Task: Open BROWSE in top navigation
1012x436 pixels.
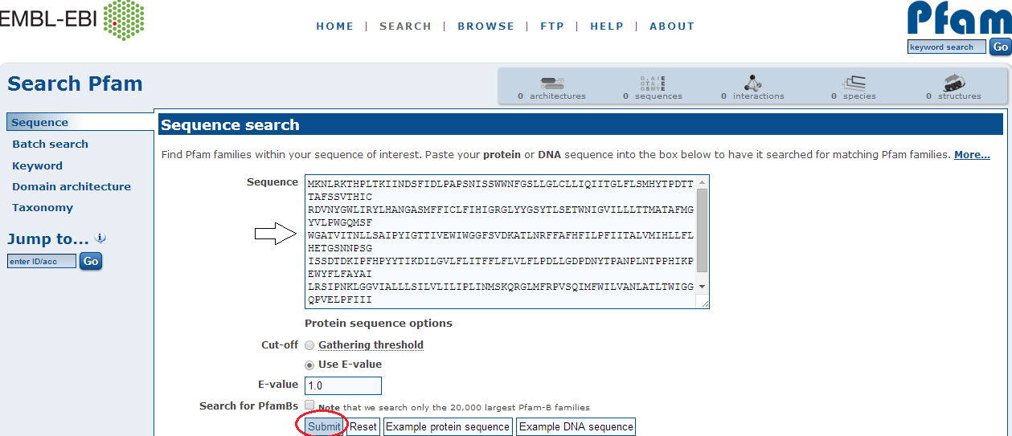Action: [486, 26]
